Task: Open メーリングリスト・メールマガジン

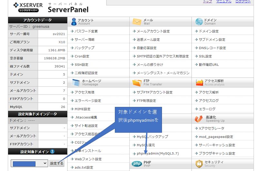Action: pos(163,73)
